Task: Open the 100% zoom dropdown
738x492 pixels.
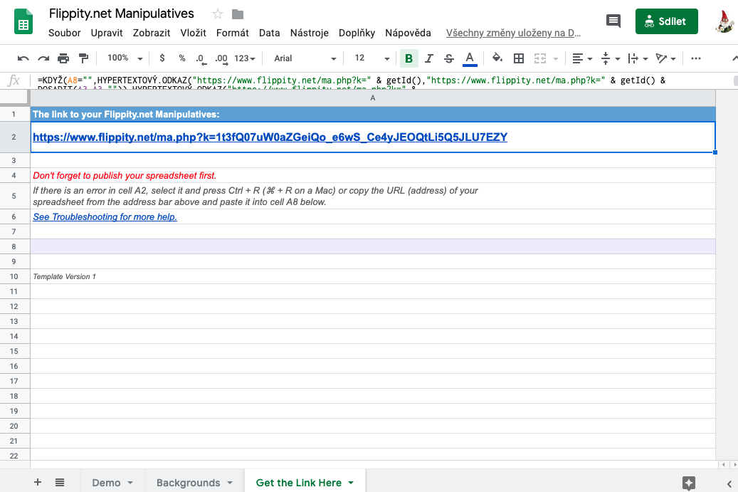Action: (x=125, y=58)
